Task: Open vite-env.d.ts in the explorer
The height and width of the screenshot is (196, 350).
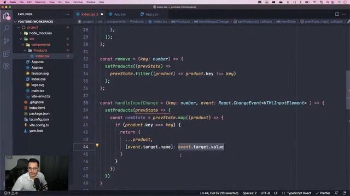Action: [43, 96]
